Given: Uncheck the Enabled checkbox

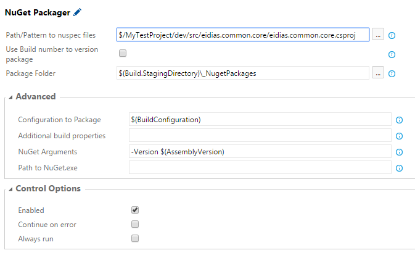Looking at the screenshot, I should click(x=135, y=210).
